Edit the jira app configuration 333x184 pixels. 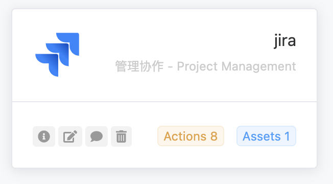click(x=70, y=136)
